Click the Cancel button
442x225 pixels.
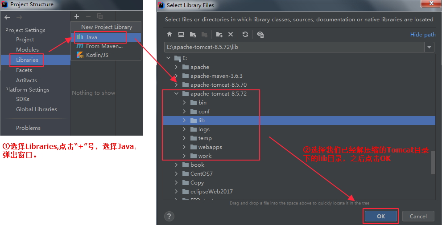418,216
